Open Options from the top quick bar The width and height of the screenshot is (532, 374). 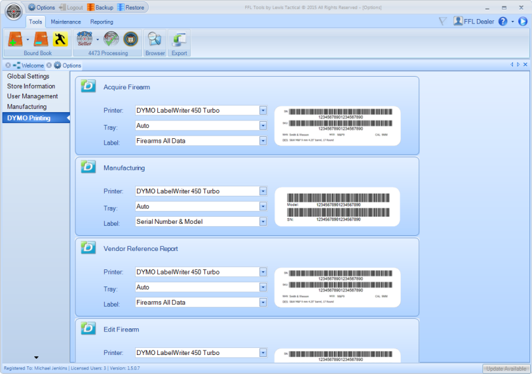click(41, 7)
